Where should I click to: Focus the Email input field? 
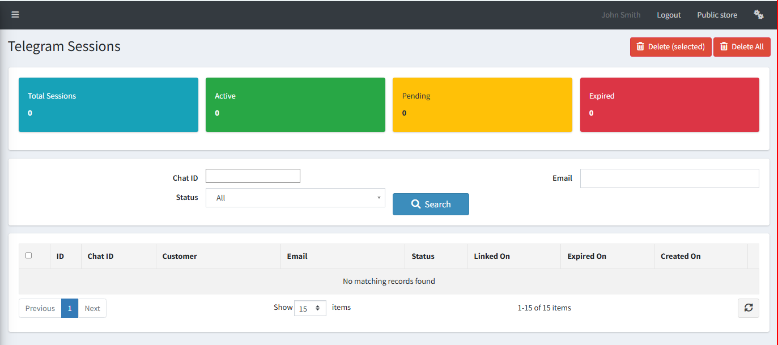point(669,178)
